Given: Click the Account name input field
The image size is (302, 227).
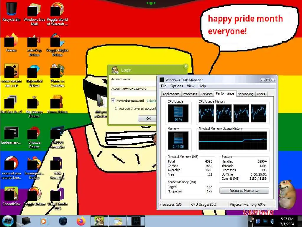Looking at the screenshot, I should [134, 84].
